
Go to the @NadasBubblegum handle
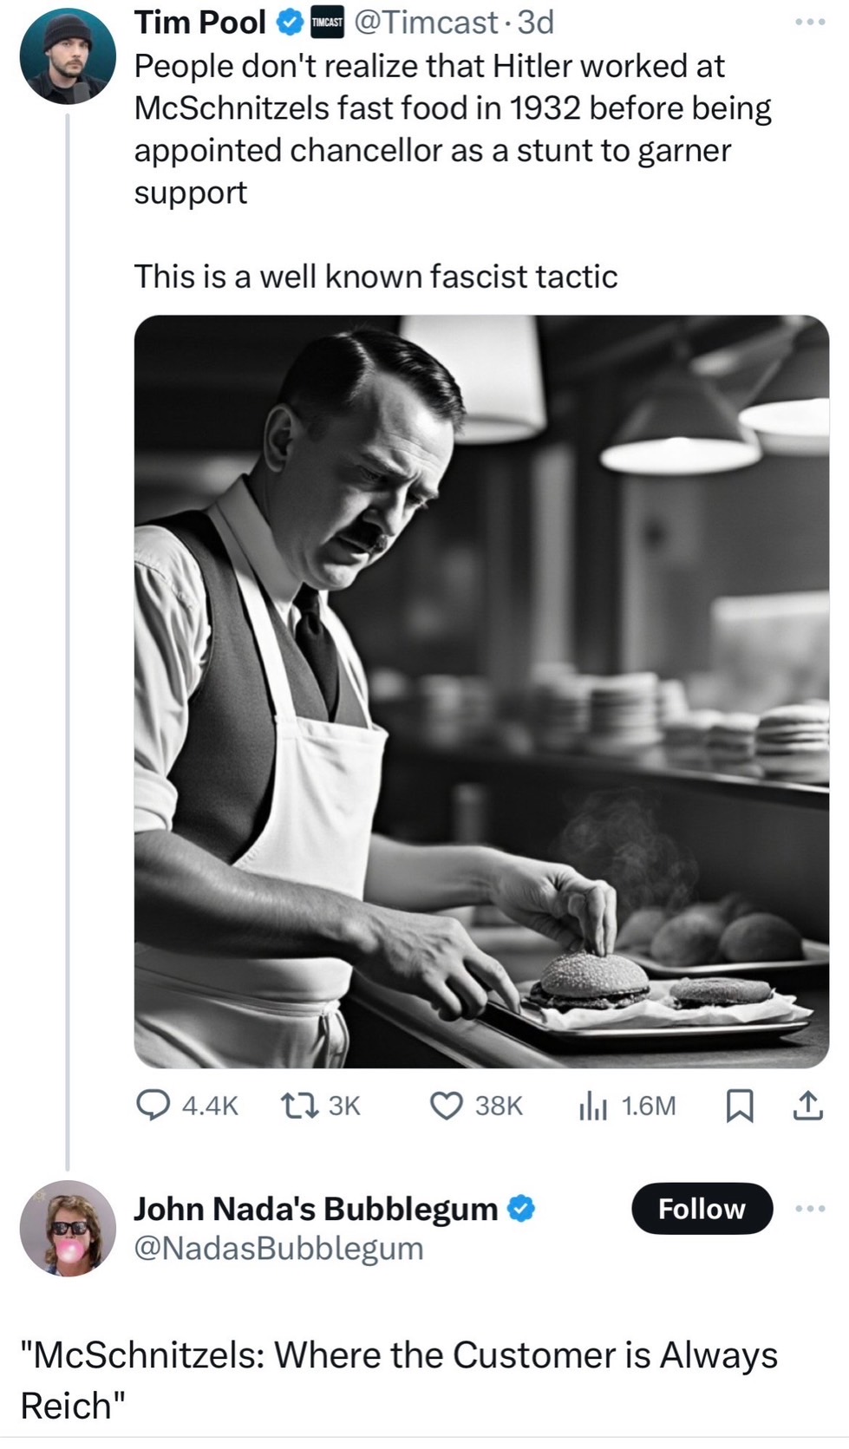(x=278, y=1249)
